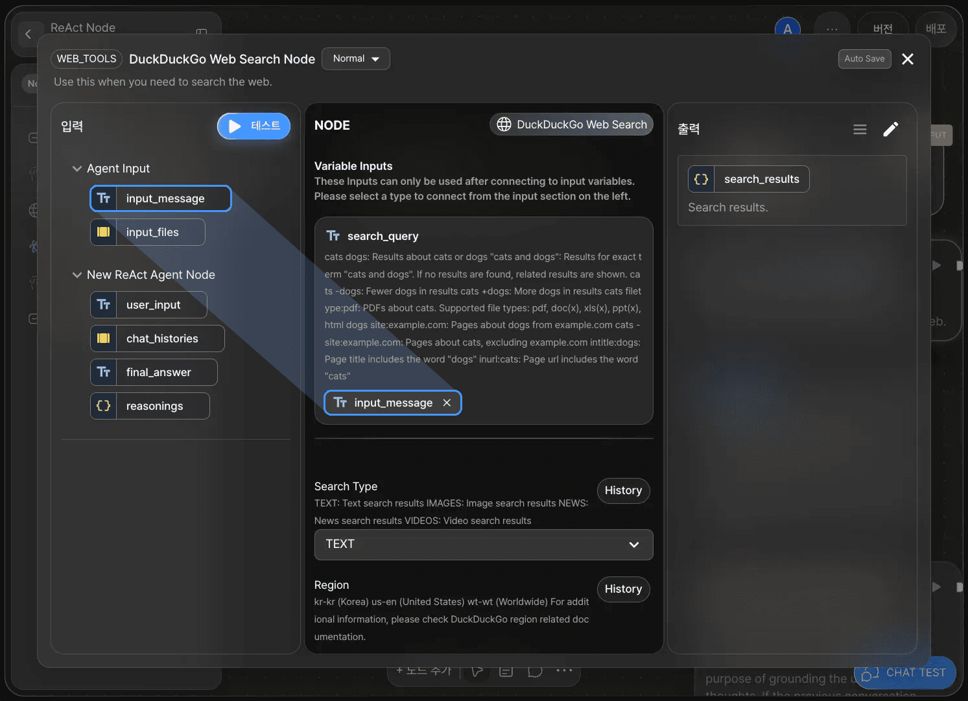Select the input_files variable
This screenshot has height=701, width=968.
click(148, 232)
